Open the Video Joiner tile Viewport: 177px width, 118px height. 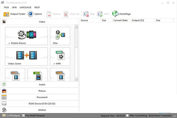(x=26, y=56)
